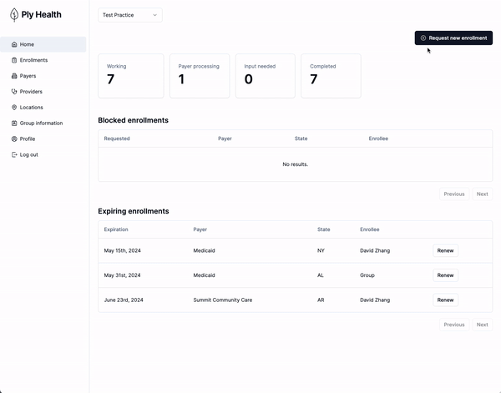This screenshot has height=393, width=501.
Task: Open the Working count card
Action: coord(131,76)
